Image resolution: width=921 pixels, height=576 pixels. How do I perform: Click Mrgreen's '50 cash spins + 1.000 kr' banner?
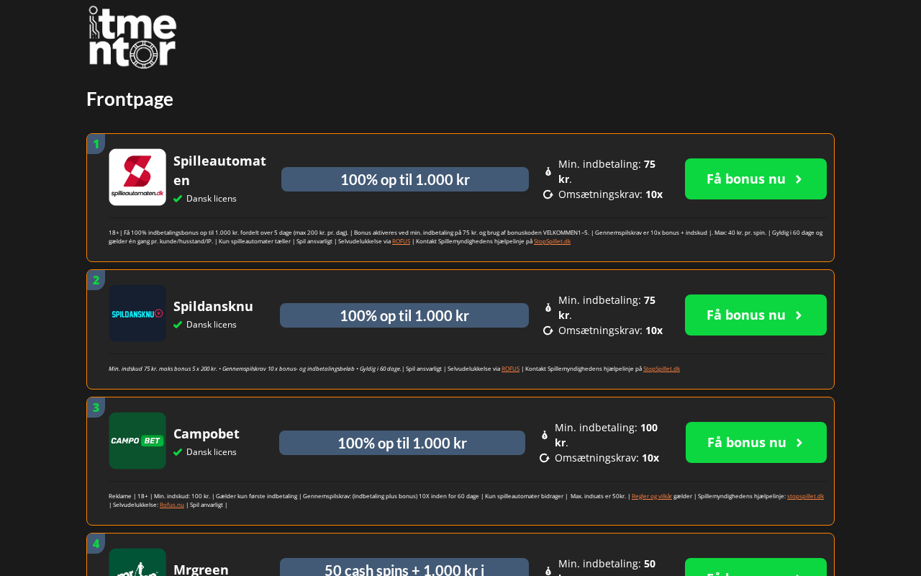[x=404, y=567]
